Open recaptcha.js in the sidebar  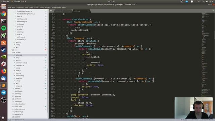click(20, 76)
